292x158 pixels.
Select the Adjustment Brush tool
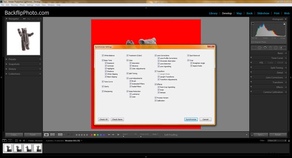(282, 48)
